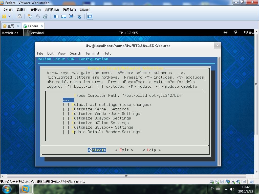Click the printer device status icon
Viewport: 259px width, 194px height.
tap(233, 182)
